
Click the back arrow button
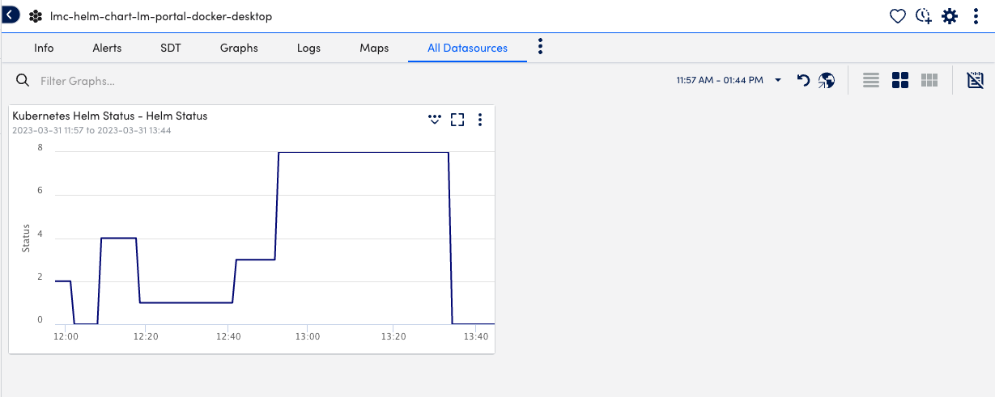pos(10,15)
